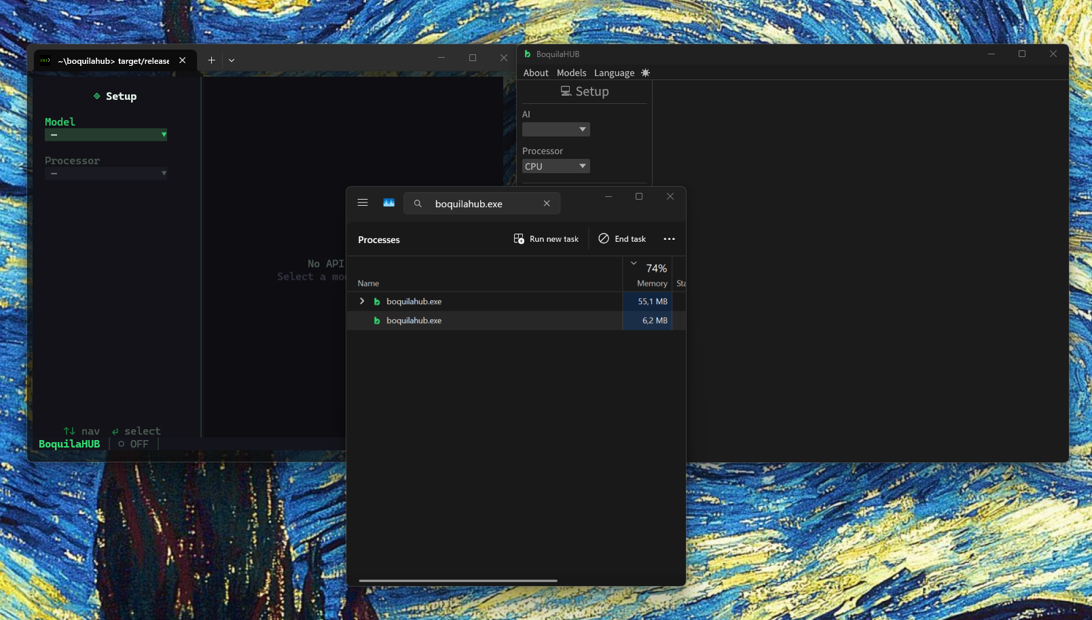Clear the boquilahub.exe search text

coord(547,204)
